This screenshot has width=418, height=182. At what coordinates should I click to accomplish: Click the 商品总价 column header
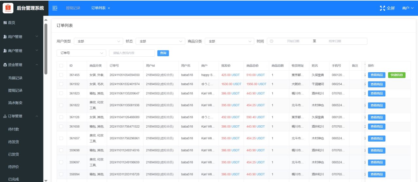tap(252, 66)
